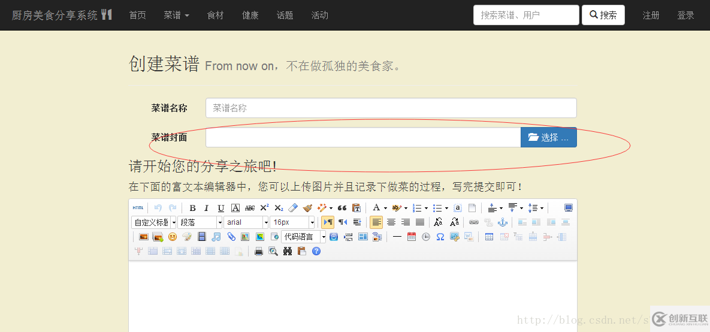
Task: Expand the unordered list style arrow
Action: pyautogui.click(x=446, y=209)
